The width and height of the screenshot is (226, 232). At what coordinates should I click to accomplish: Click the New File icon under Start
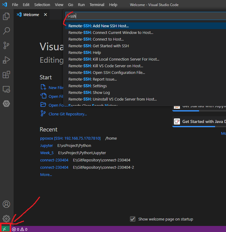(x=43, y=87)
